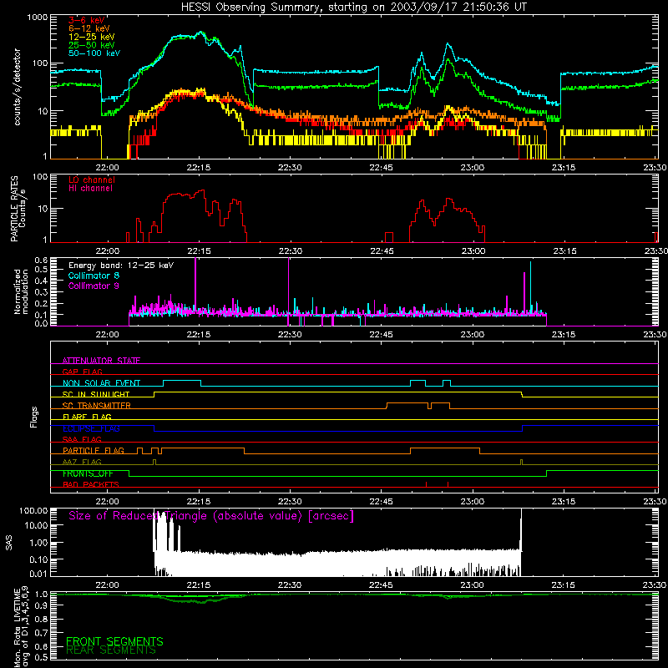This screenshot has height=668, width=668.
Task: Click the SAS axis label
Action: point(9,542)
